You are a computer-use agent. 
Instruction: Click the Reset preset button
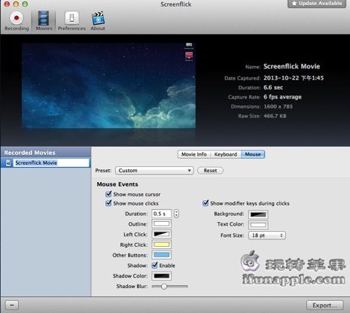[x=210, y=171]
